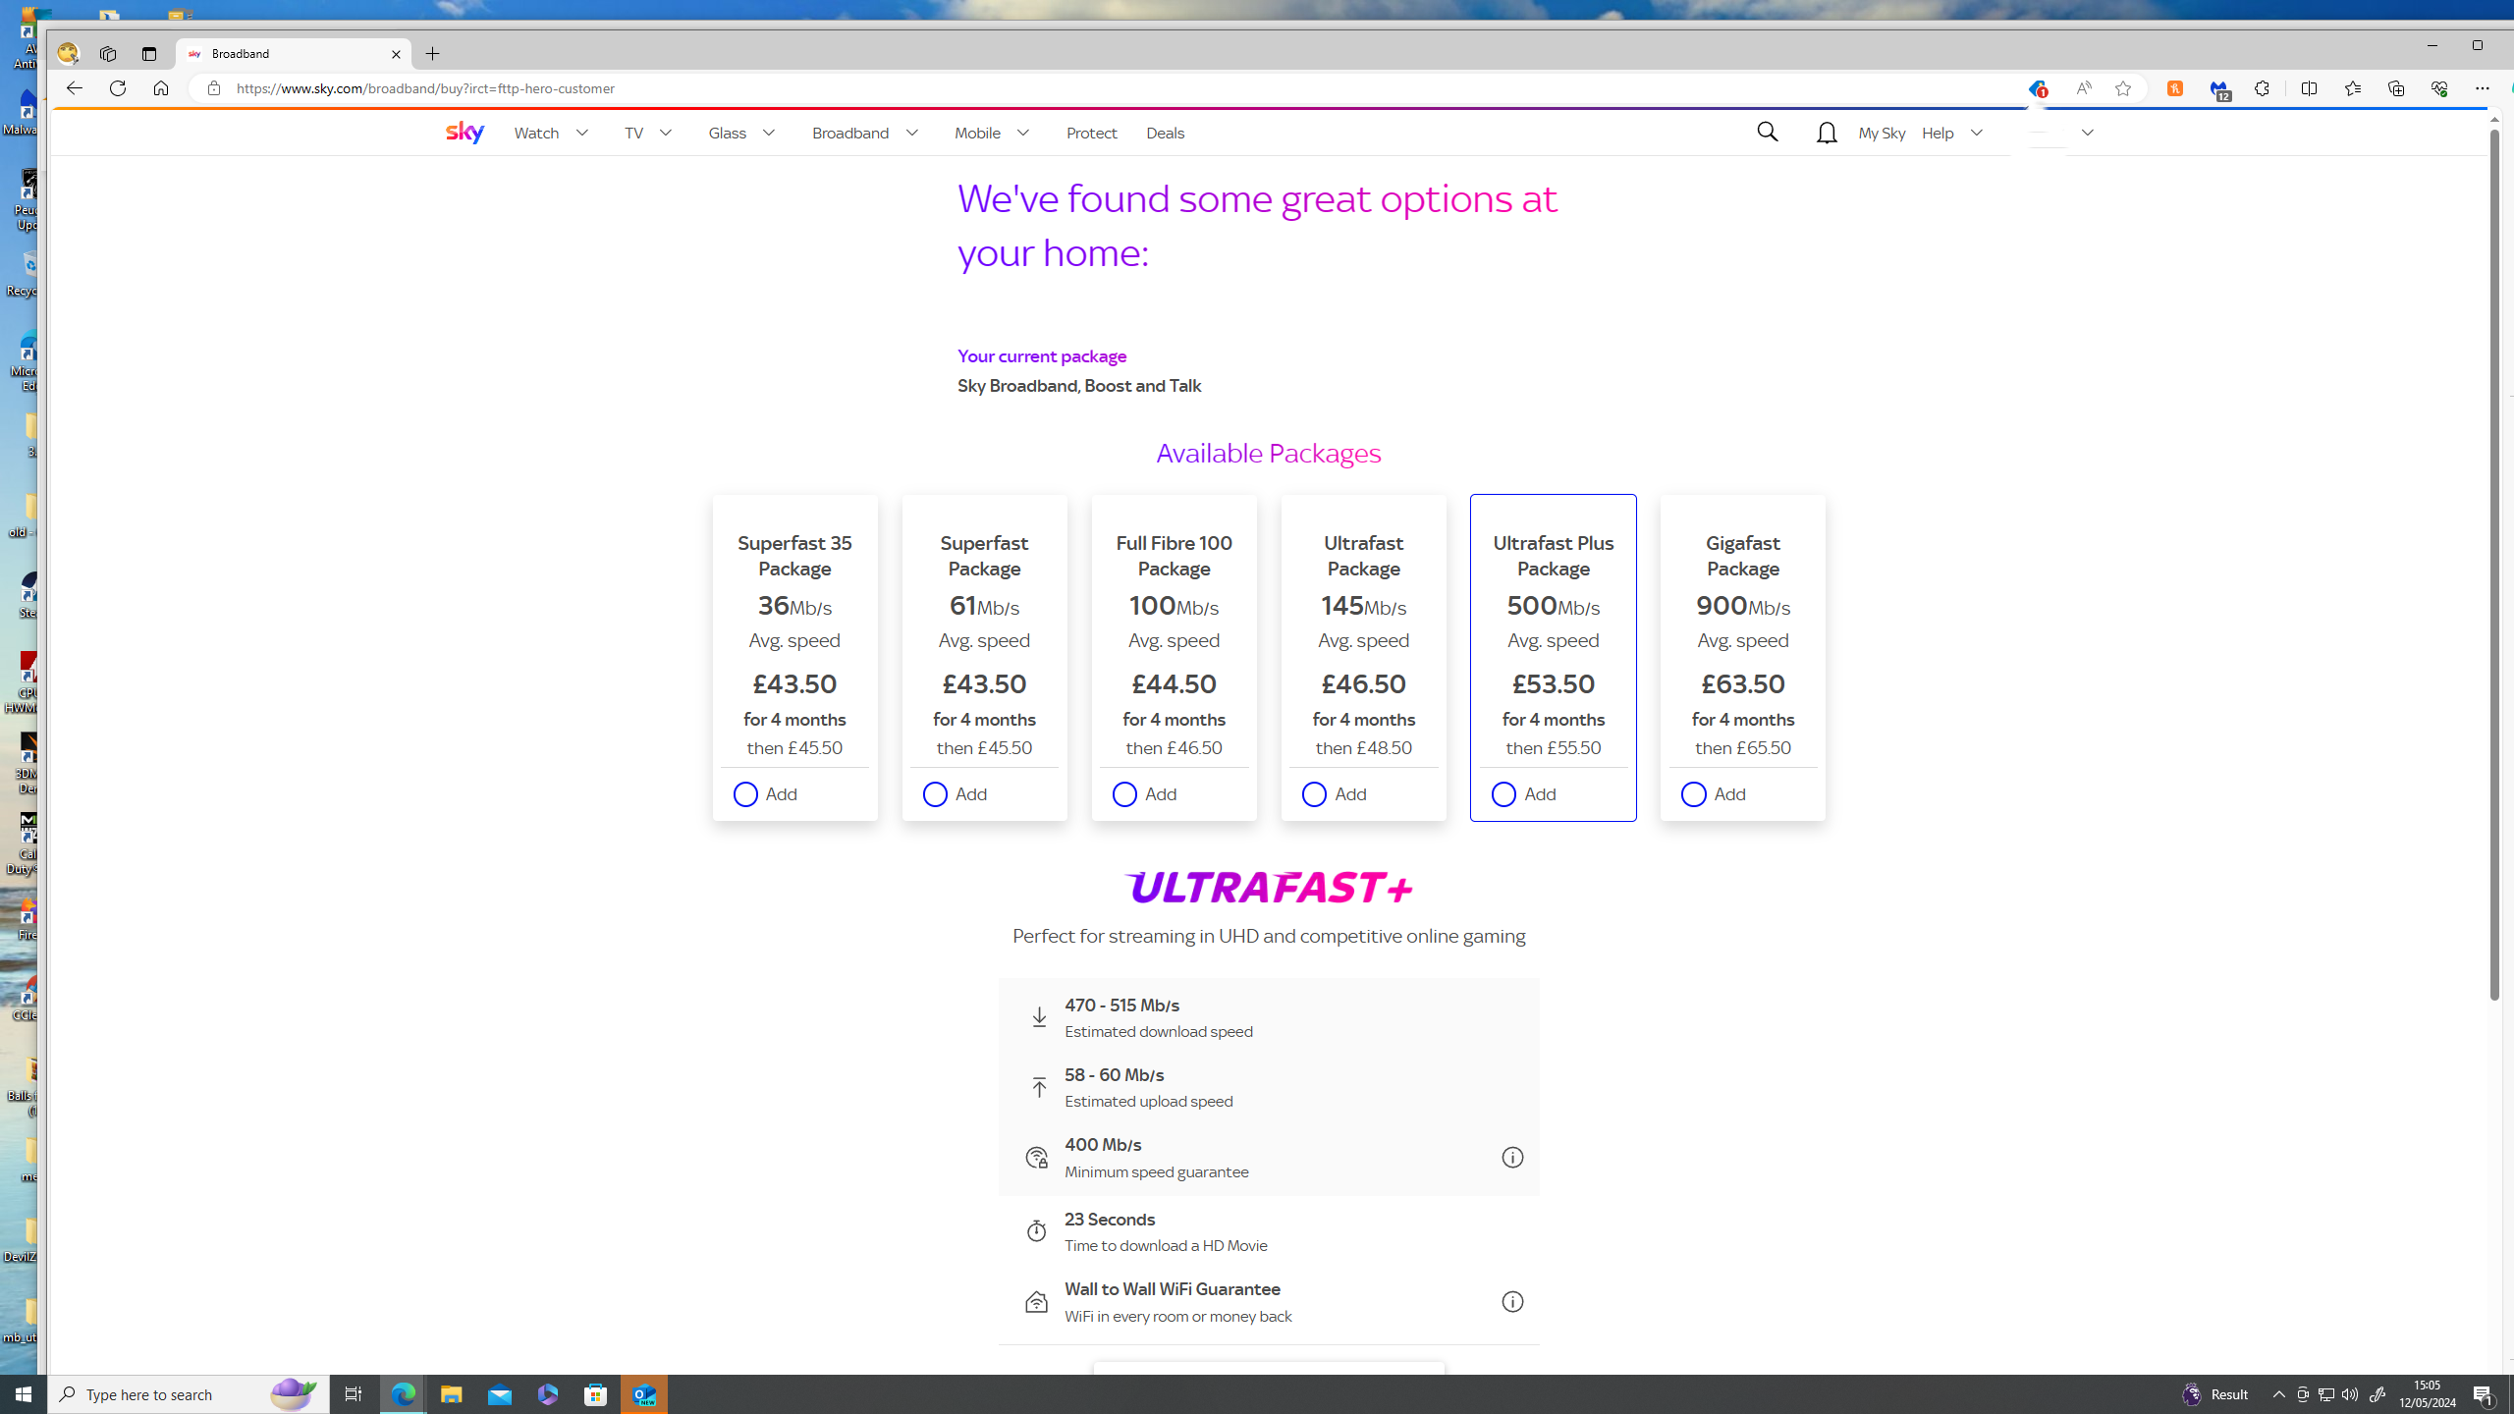Click the browser Refresh icon

(118, 88)
